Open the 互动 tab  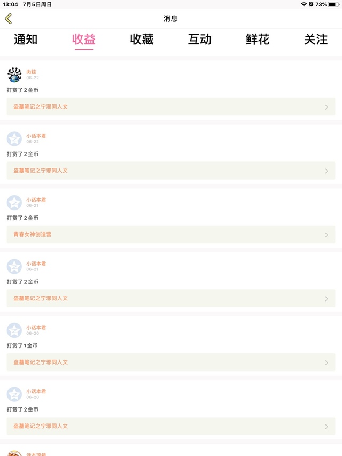point(200,40)
